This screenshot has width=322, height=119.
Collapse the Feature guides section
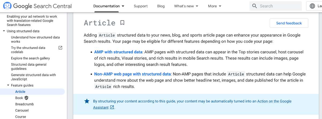tap(8, 85)
